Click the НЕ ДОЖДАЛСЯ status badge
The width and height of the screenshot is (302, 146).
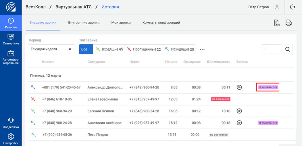[221, 99]
